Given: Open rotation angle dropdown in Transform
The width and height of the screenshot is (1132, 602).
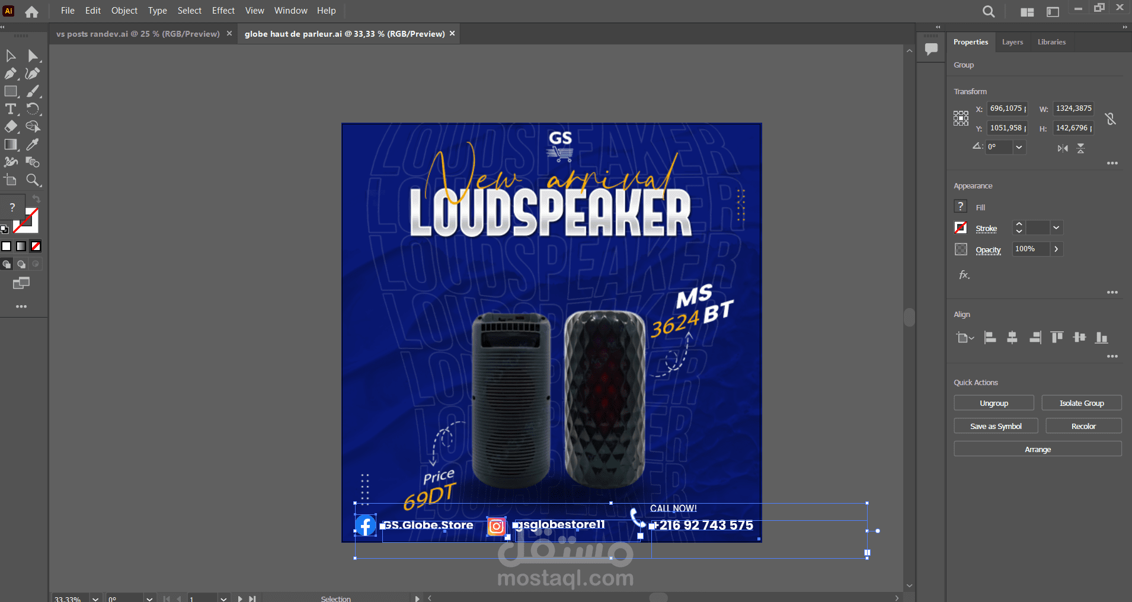Looking at the screenshot, I should point(1019,147).
